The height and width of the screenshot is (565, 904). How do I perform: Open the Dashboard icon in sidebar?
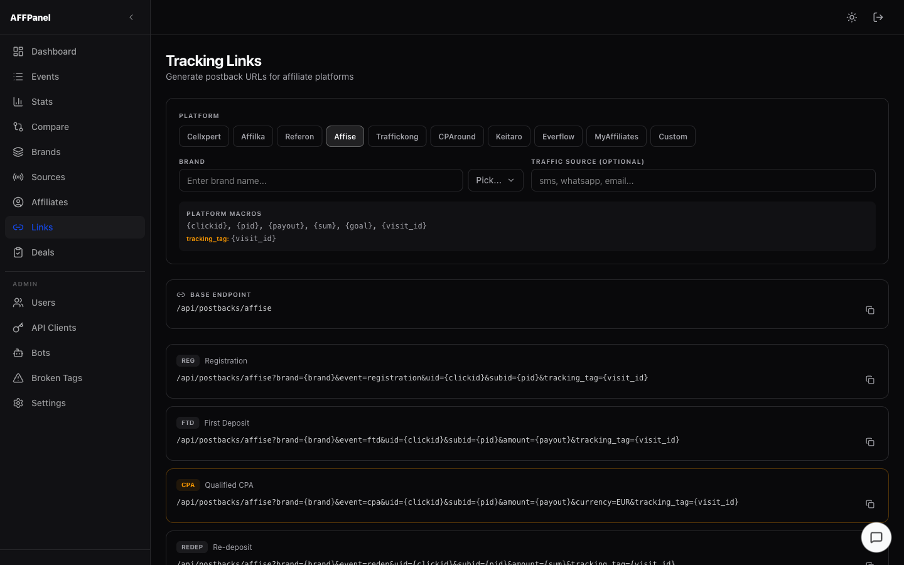pyautogui.click(x=18, y=51)
